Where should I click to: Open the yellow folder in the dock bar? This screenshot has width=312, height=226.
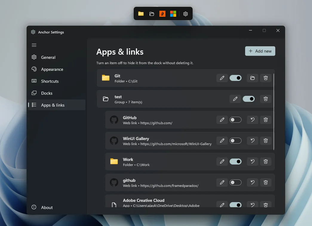coord(141,14)
